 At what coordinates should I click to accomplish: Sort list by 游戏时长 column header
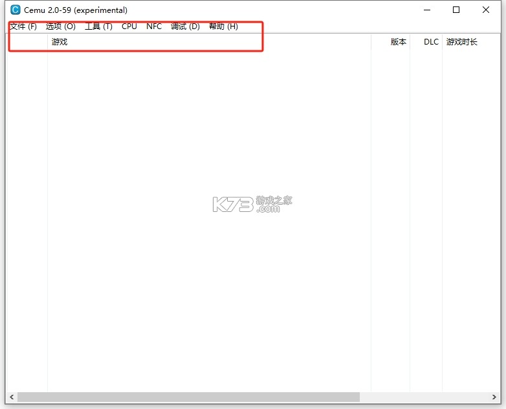471,42
